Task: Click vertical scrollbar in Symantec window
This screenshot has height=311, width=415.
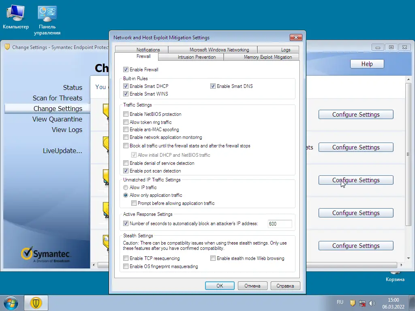Action: pyautogui.click(x=409, y=154)
